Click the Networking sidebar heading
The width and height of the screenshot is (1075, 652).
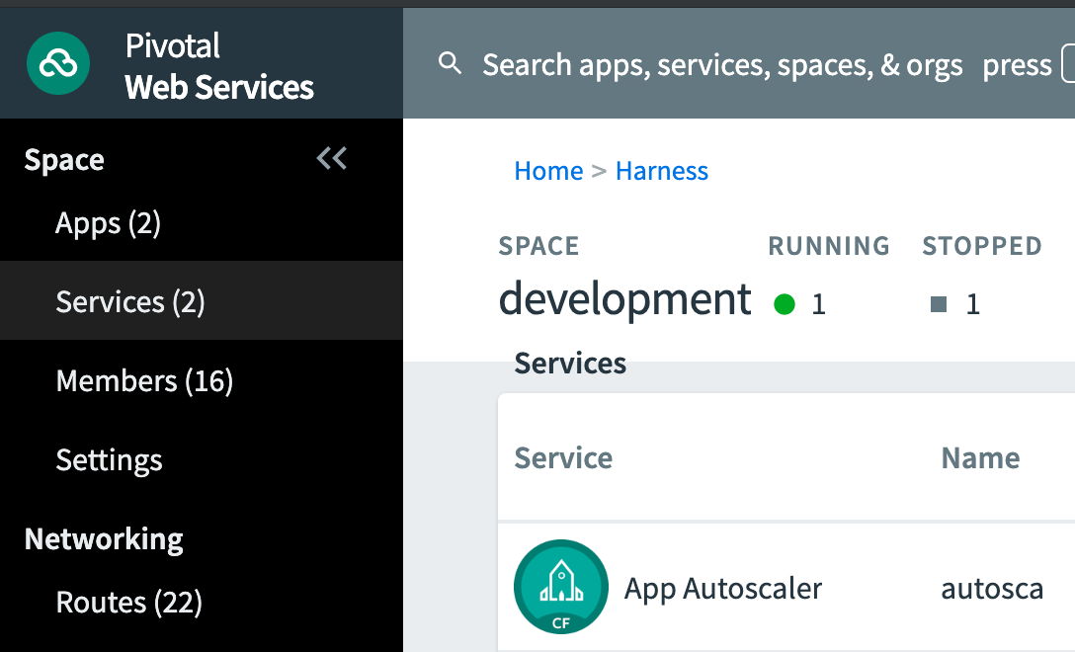pos(104,539)
